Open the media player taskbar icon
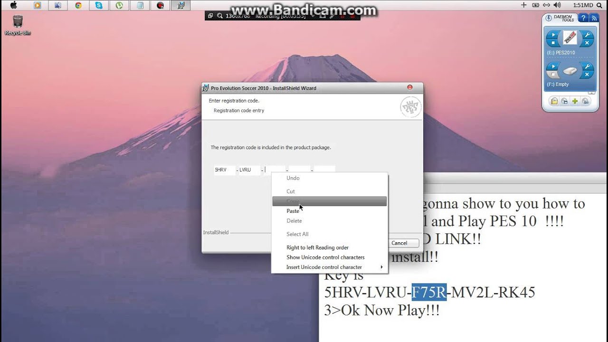Viewport: 608px width, 342px height. coord(38,5)
